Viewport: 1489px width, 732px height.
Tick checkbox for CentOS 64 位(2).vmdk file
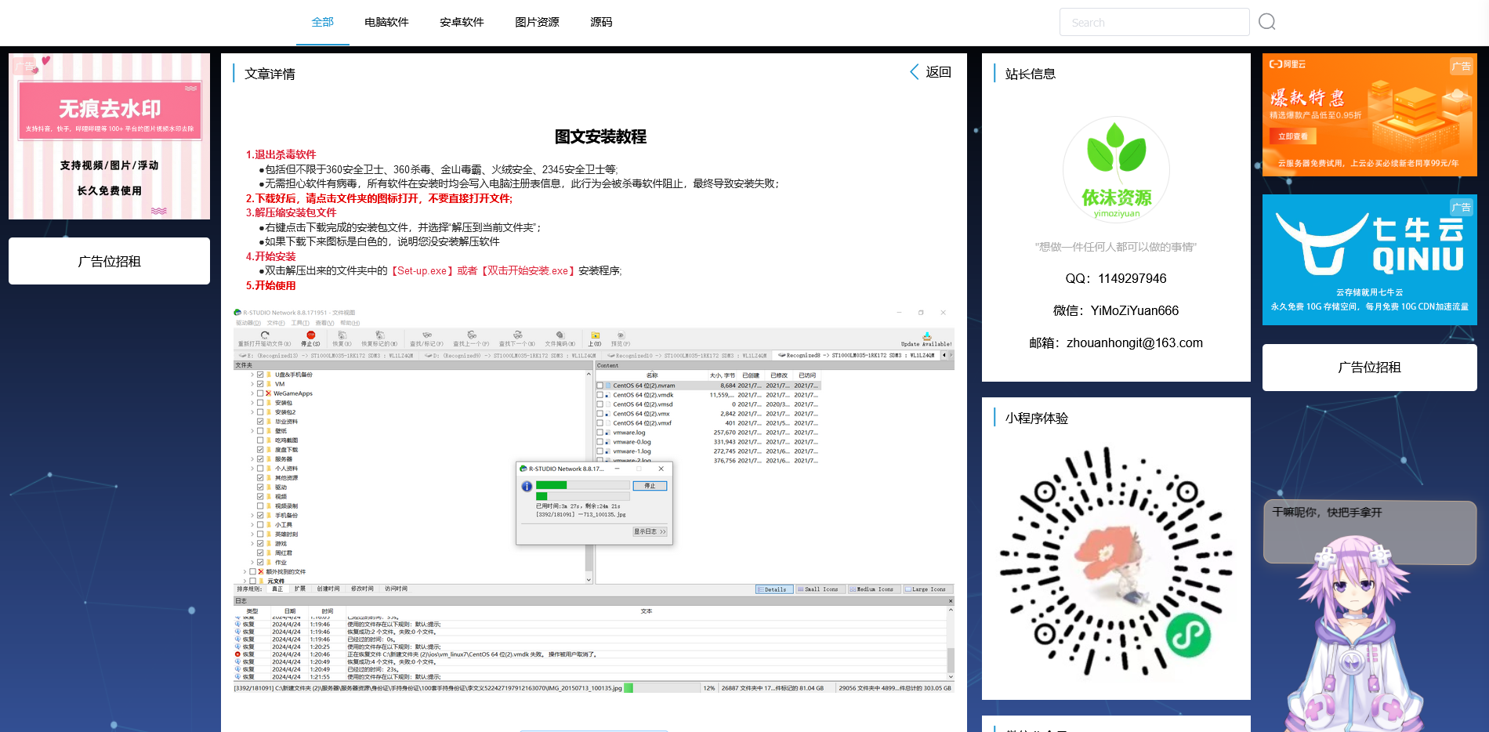(600, 395)
